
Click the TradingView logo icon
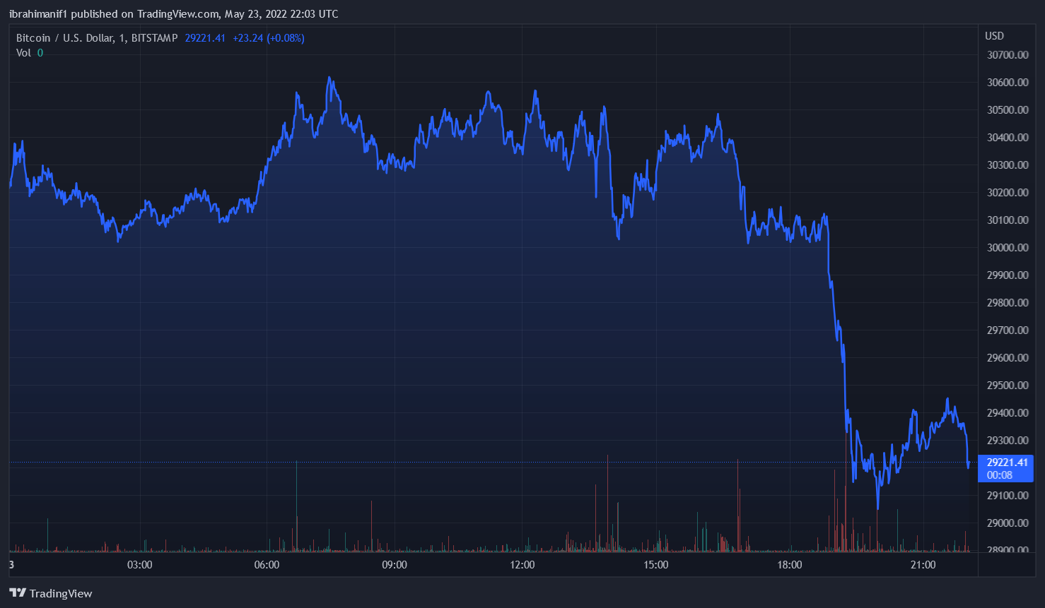click(18, 593)
